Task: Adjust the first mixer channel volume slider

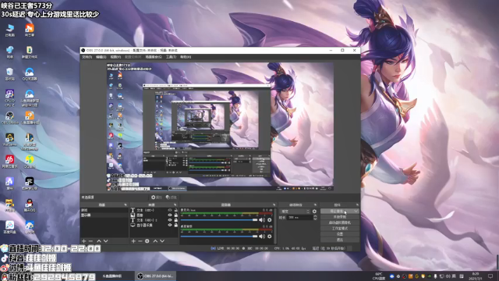Action: pos(219,220)
